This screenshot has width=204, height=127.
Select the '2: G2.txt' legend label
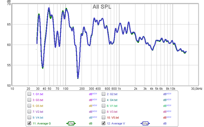(x=112, y=94)
